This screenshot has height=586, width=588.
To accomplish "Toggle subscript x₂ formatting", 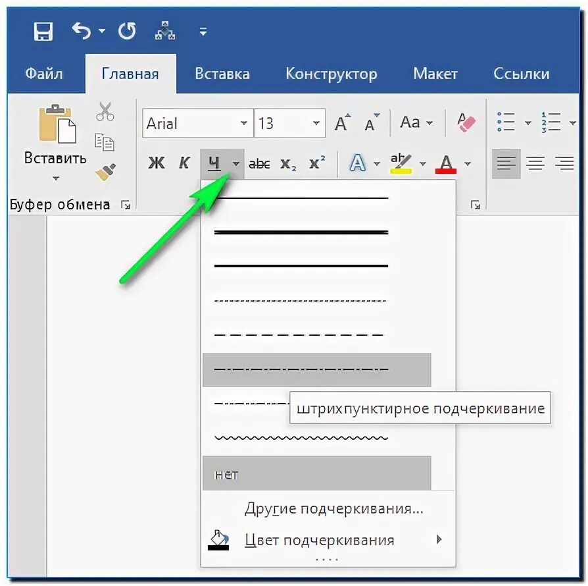I will [288, 164].
